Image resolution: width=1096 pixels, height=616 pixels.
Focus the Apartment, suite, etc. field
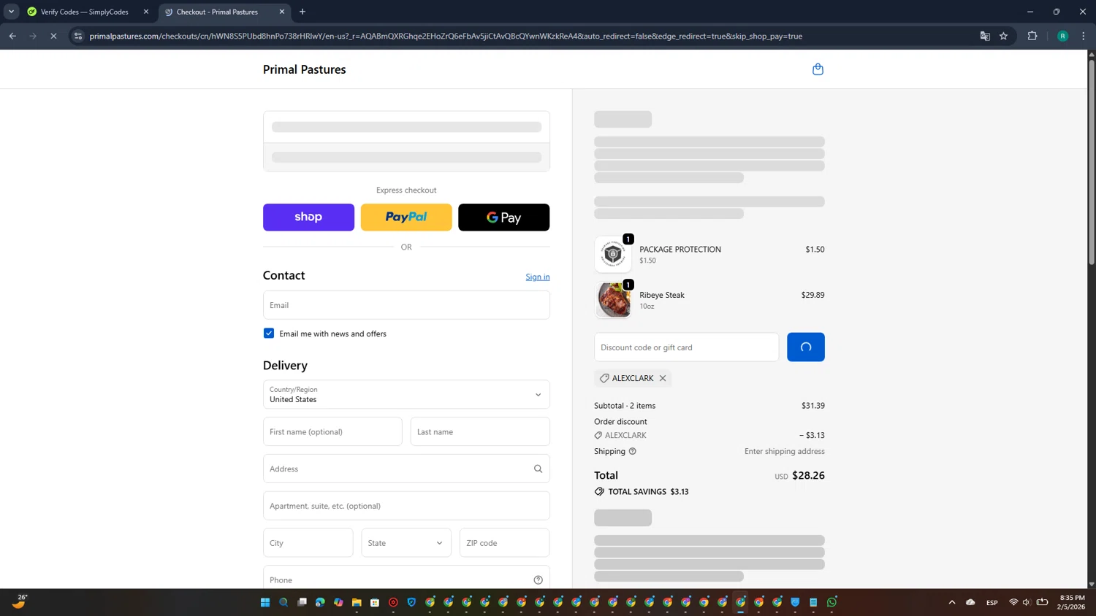[x=406, y=506]
